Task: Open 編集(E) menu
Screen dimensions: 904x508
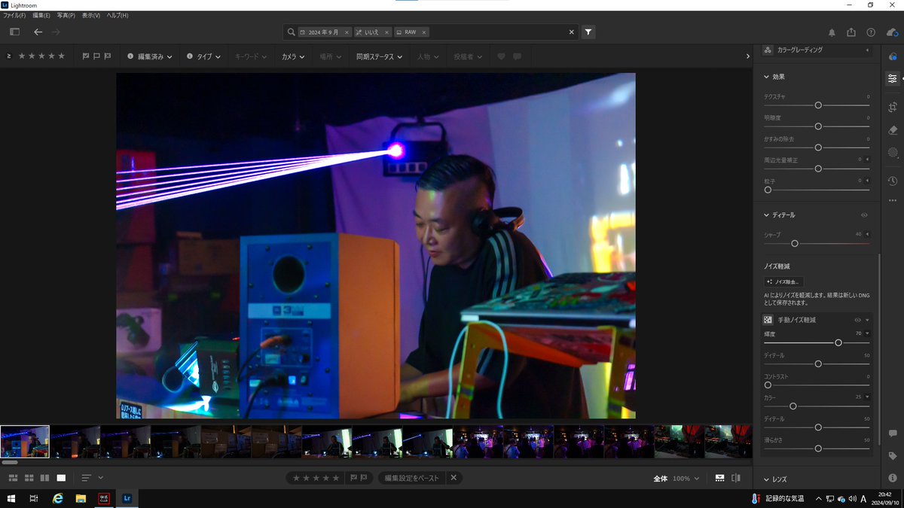Action: (x=41, y=15)
